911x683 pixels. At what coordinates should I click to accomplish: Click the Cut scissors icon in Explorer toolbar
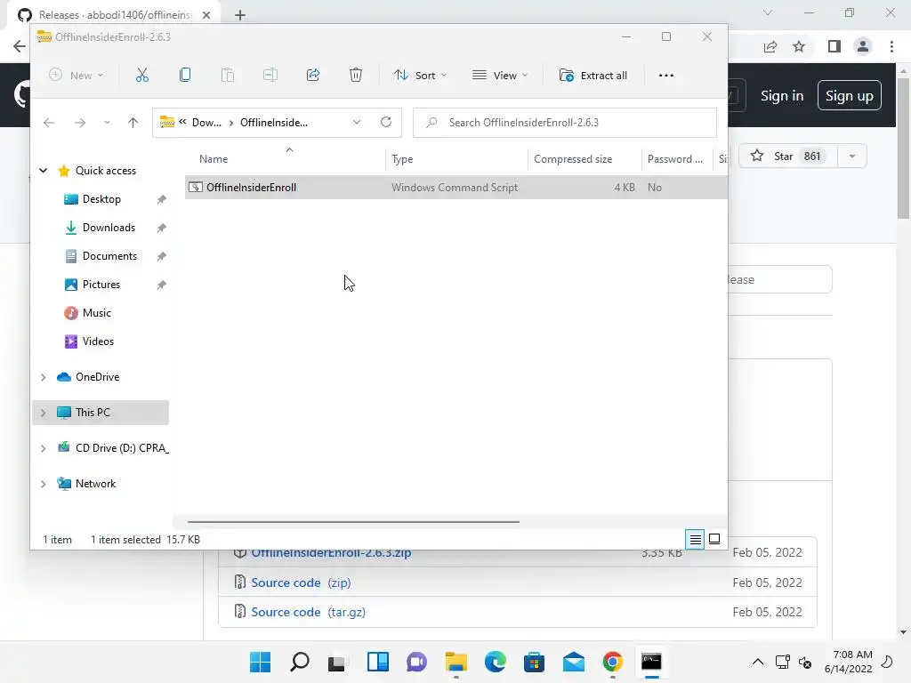(141, 75)
